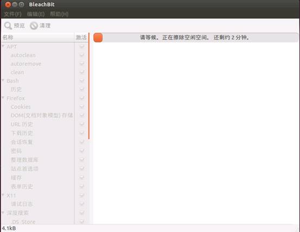Toggle the URL 历史 checkbox
300x232 pixels.
(82, 124)
